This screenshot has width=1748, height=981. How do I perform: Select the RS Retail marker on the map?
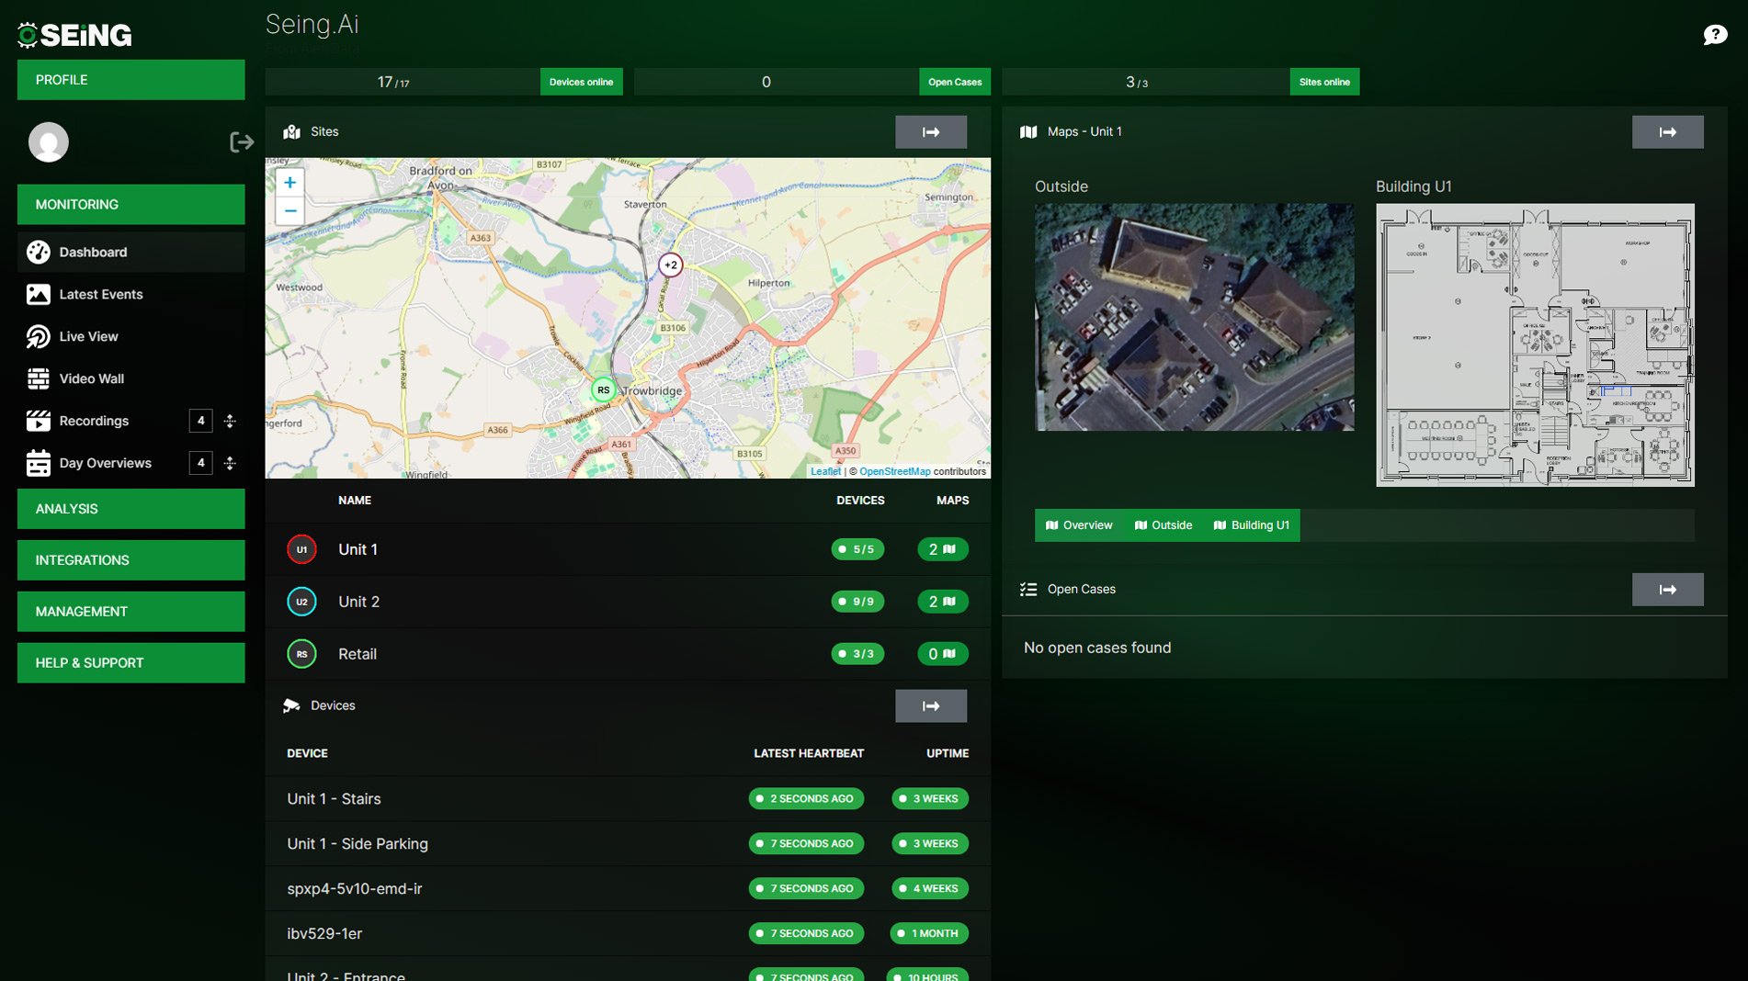click(603, 389)
